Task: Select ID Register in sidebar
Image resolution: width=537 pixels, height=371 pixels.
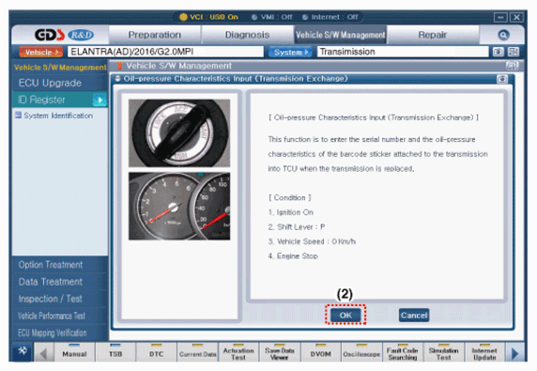Action: point(59,100)
